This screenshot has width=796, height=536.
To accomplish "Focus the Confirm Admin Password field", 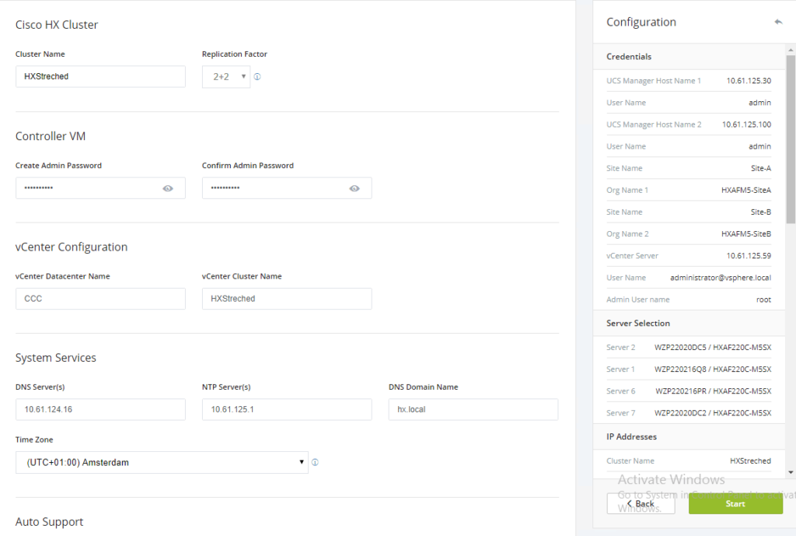I will tap(287, 188).
